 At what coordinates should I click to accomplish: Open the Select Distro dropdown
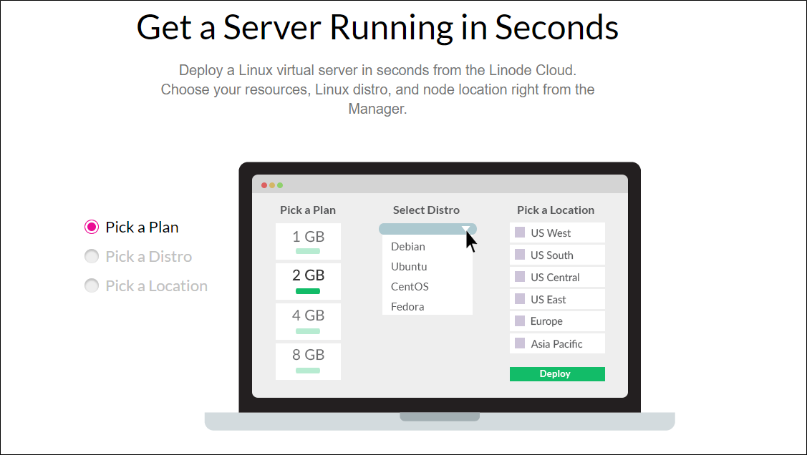[x=427, y=228]
